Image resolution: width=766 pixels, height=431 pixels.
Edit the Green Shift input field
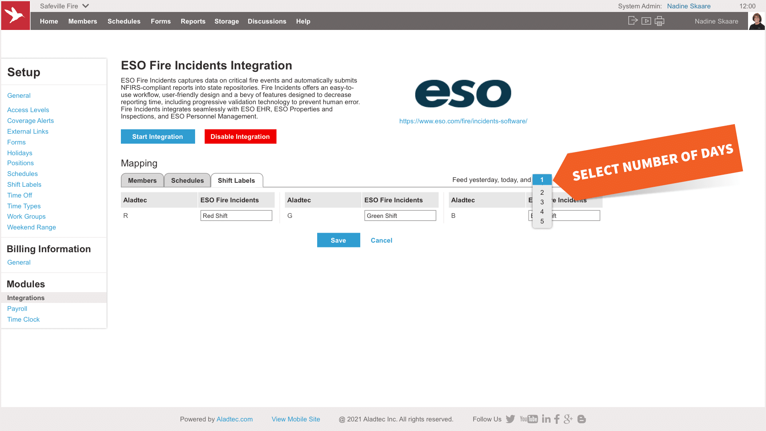pos(400,215)
